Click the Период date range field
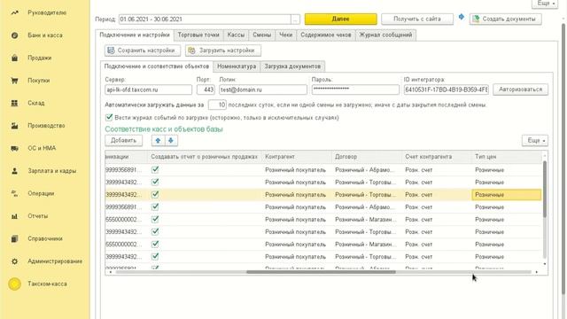The image size is (567, 319). 205,19
